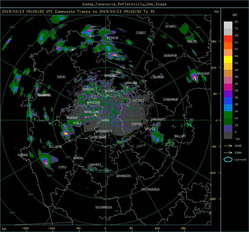Click the -20 dBZ legend value

click(x=237, y=139)
